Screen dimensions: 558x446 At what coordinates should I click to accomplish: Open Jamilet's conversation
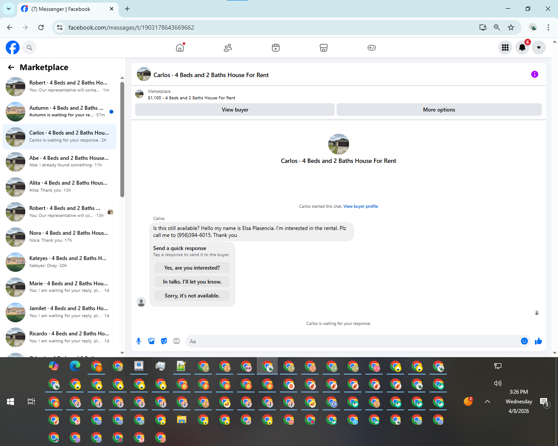(60, 312)
